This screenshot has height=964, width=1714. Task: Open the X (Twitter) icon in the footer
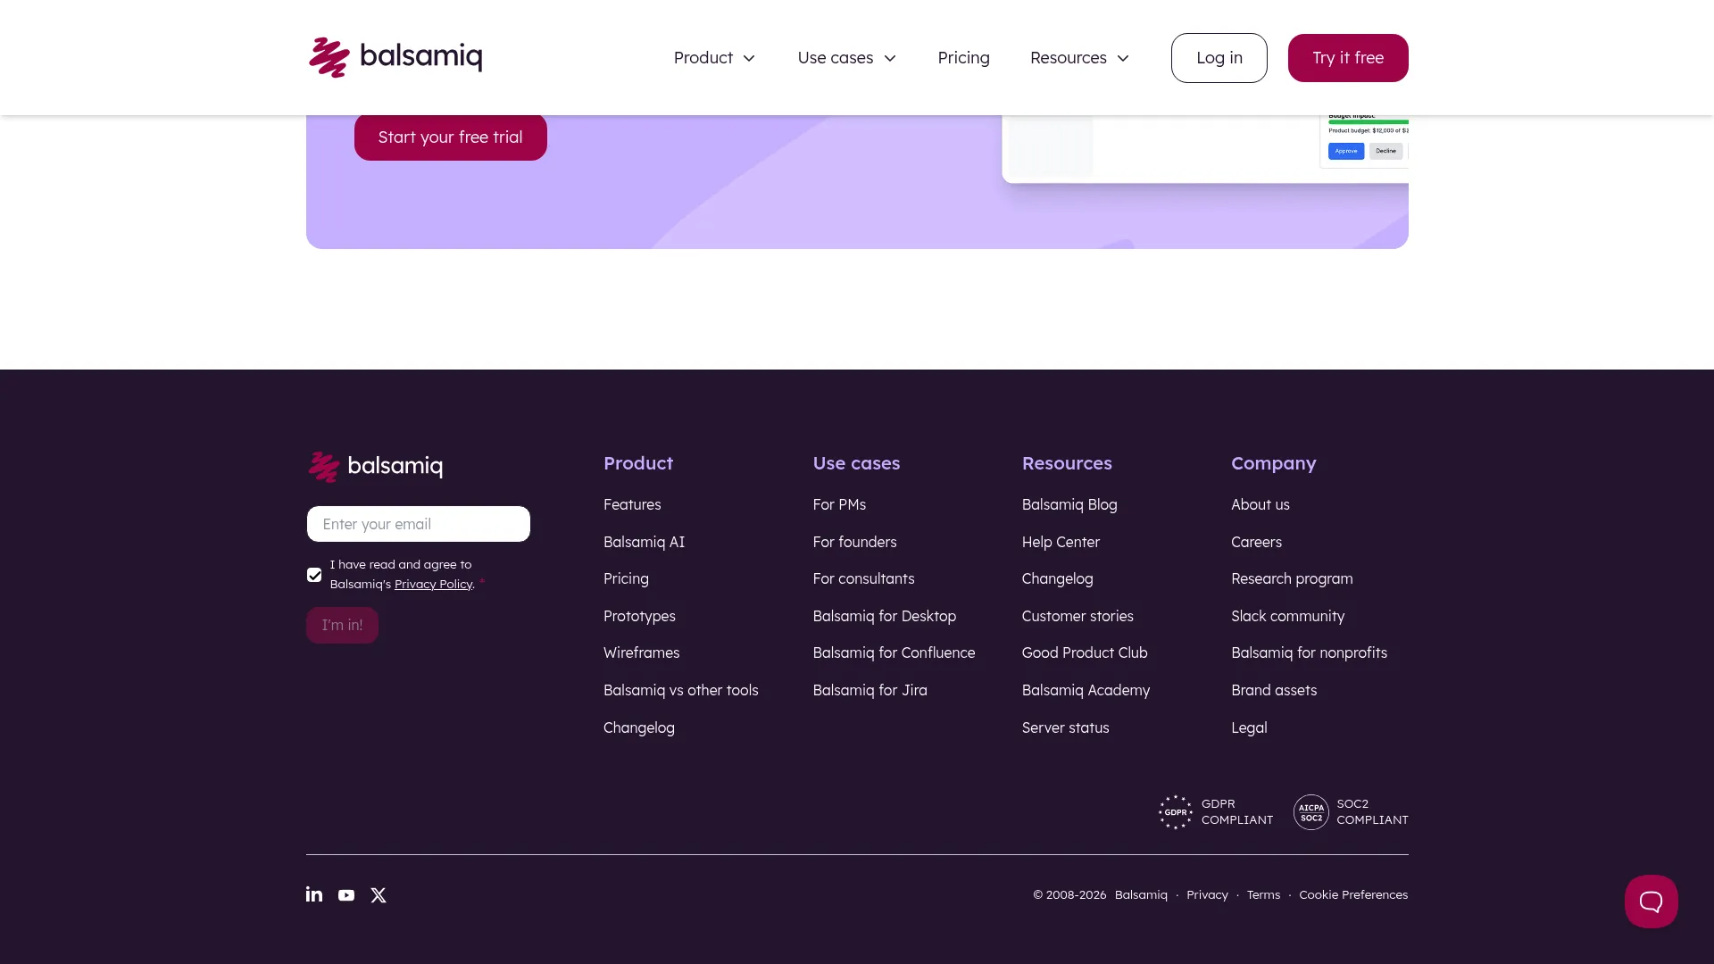click(x=379, y=895)
